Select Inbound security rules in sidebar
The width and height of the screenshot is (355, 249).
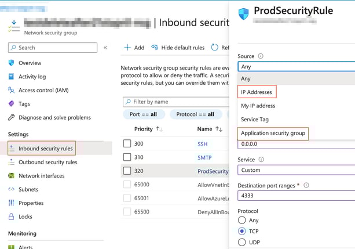[x=45, y=149]
